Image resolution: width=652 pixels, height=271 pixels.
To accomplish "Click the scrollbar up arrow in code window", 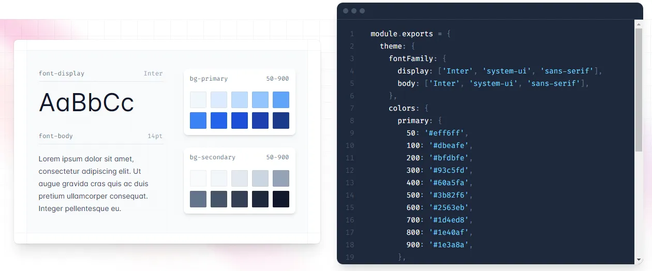I will 639,24.
